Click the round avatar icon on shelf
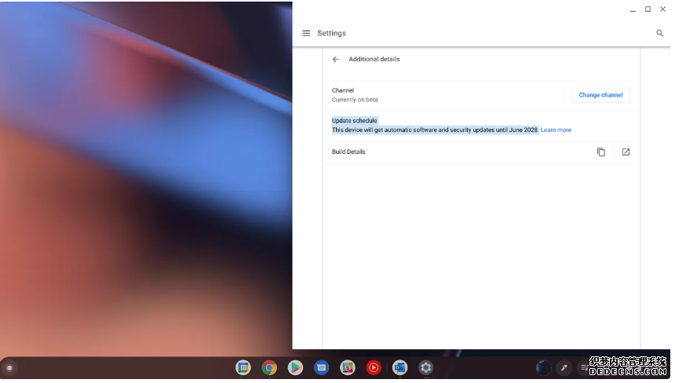 point(543,368)
